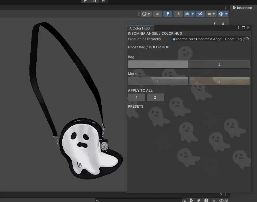Screen dimensions: 257x202
Task: Toggle scene audio mute icon
Action: [x=178, y=14]
